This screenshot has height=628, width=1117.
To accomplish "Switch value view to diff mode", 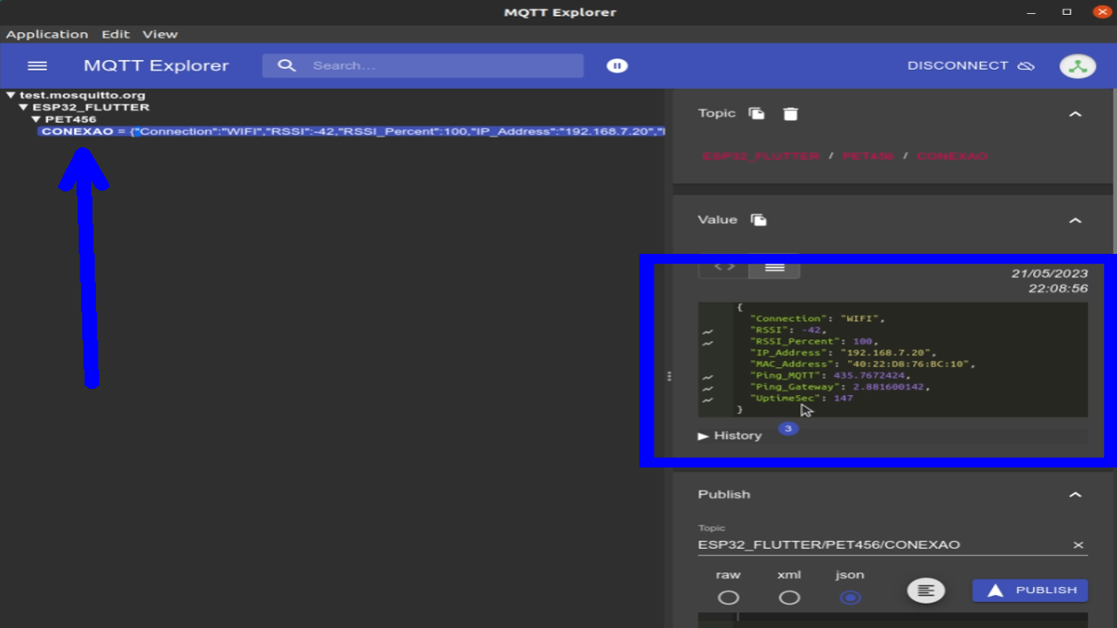I will point(723,268).
